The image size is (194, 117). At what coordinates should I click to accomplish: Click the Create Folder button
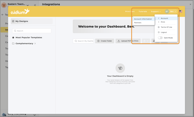(105, 41)
